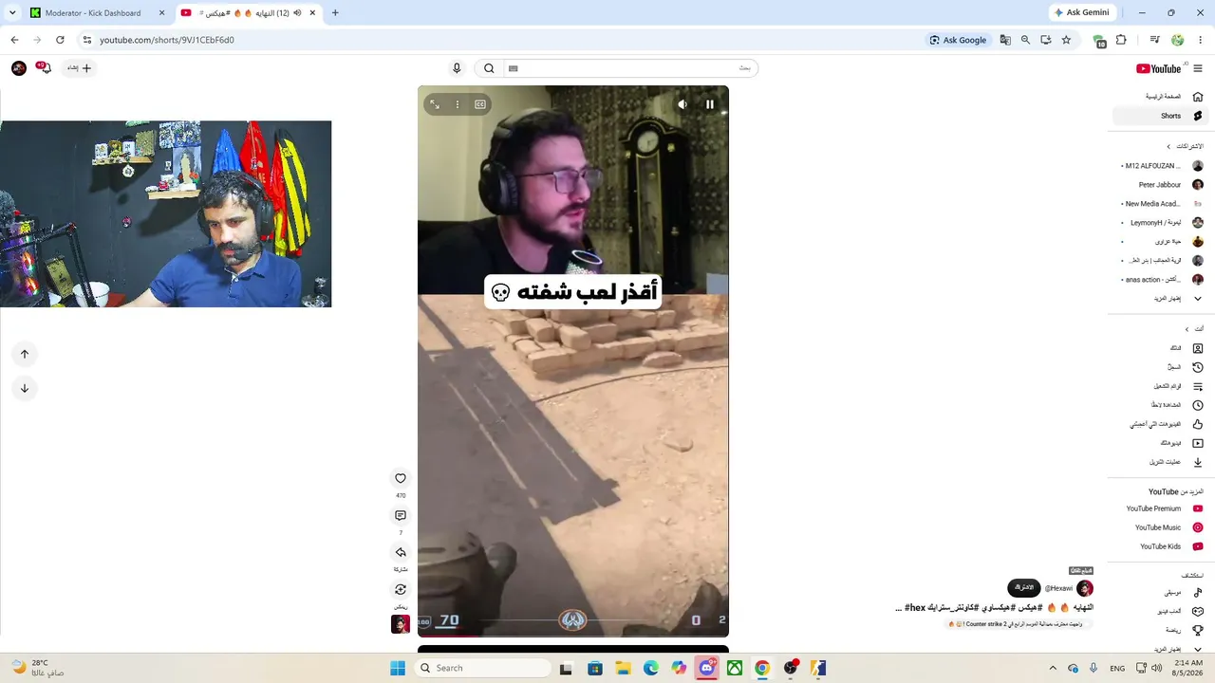
Task: Open the @Hexawi channel avatar
Action: pos(1085,588)
